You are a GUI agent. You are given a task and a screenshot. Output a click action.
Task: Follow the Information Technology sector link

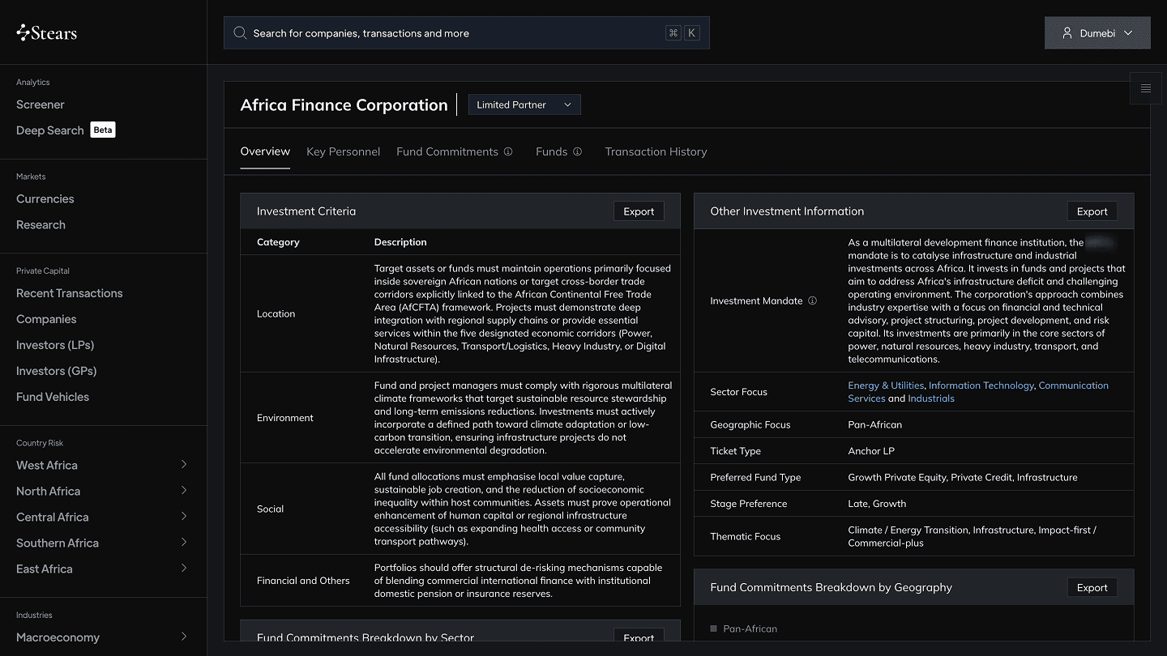981,386
